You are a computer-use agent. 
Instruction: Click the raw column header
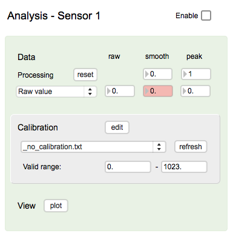point(114,56)
